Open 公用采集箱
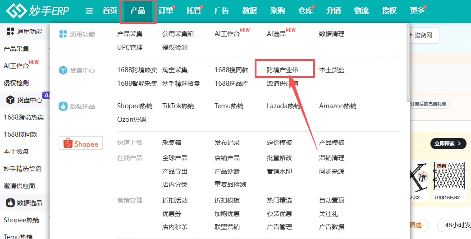Image resolution: width=471 pixels, height=239 pixels. 178,34
